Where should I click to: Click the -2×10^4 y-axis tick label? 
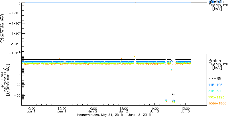(x=15, y=13)
